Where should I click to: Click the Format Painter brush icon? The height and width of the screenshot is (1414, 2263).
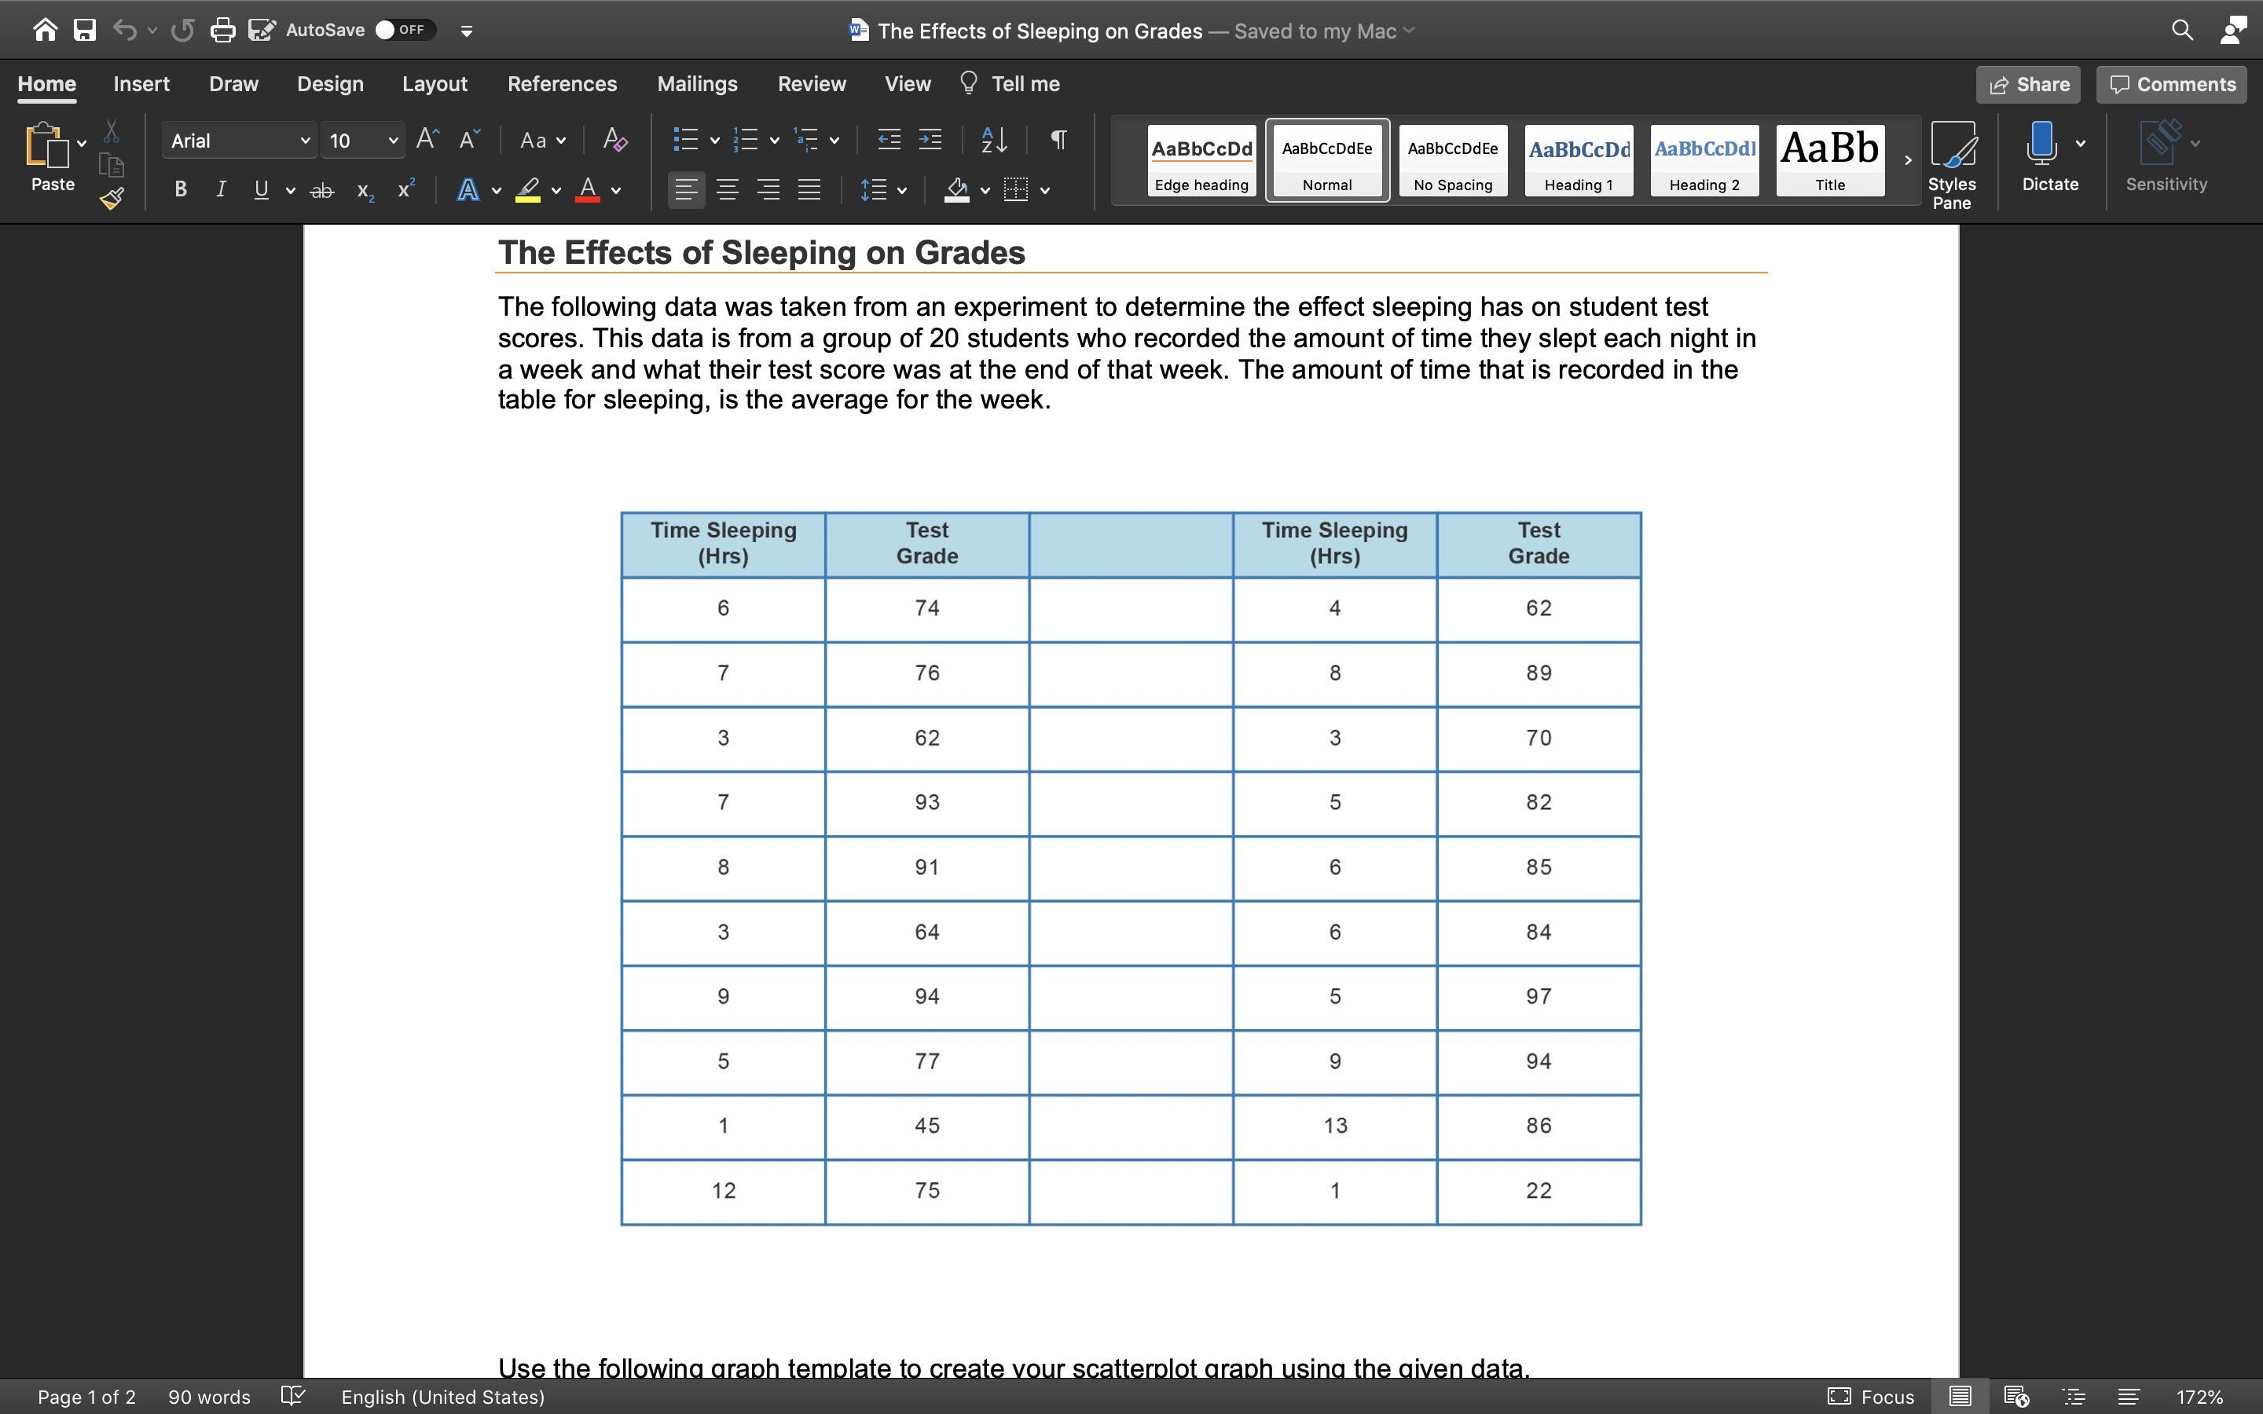tap(112, 198)
